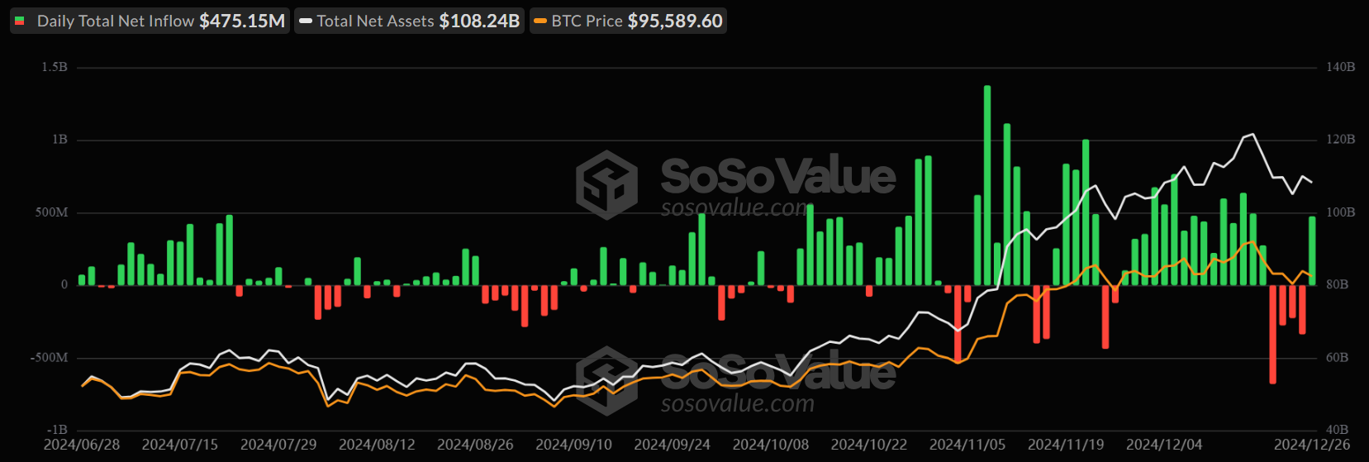The height and width of the screenshot is (462, 1369).
Task: Click the 2024/12/26 date label
Action: (1312, 445)
